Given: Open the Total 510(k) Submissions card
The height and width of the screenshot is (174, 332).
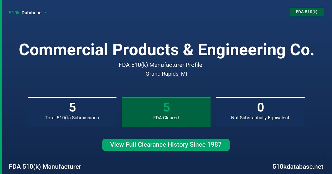Looking at the screenshot, I should pyautogui.click(x=72, y=112).
